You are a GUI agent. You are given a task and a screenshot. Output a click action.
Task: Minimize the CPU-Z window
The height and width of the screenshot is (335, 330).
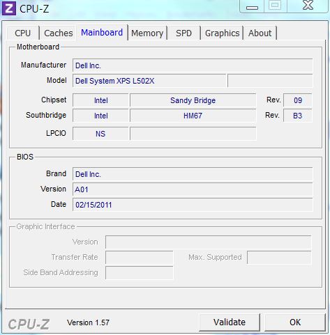pyautogui.click(x=252, y=6)
